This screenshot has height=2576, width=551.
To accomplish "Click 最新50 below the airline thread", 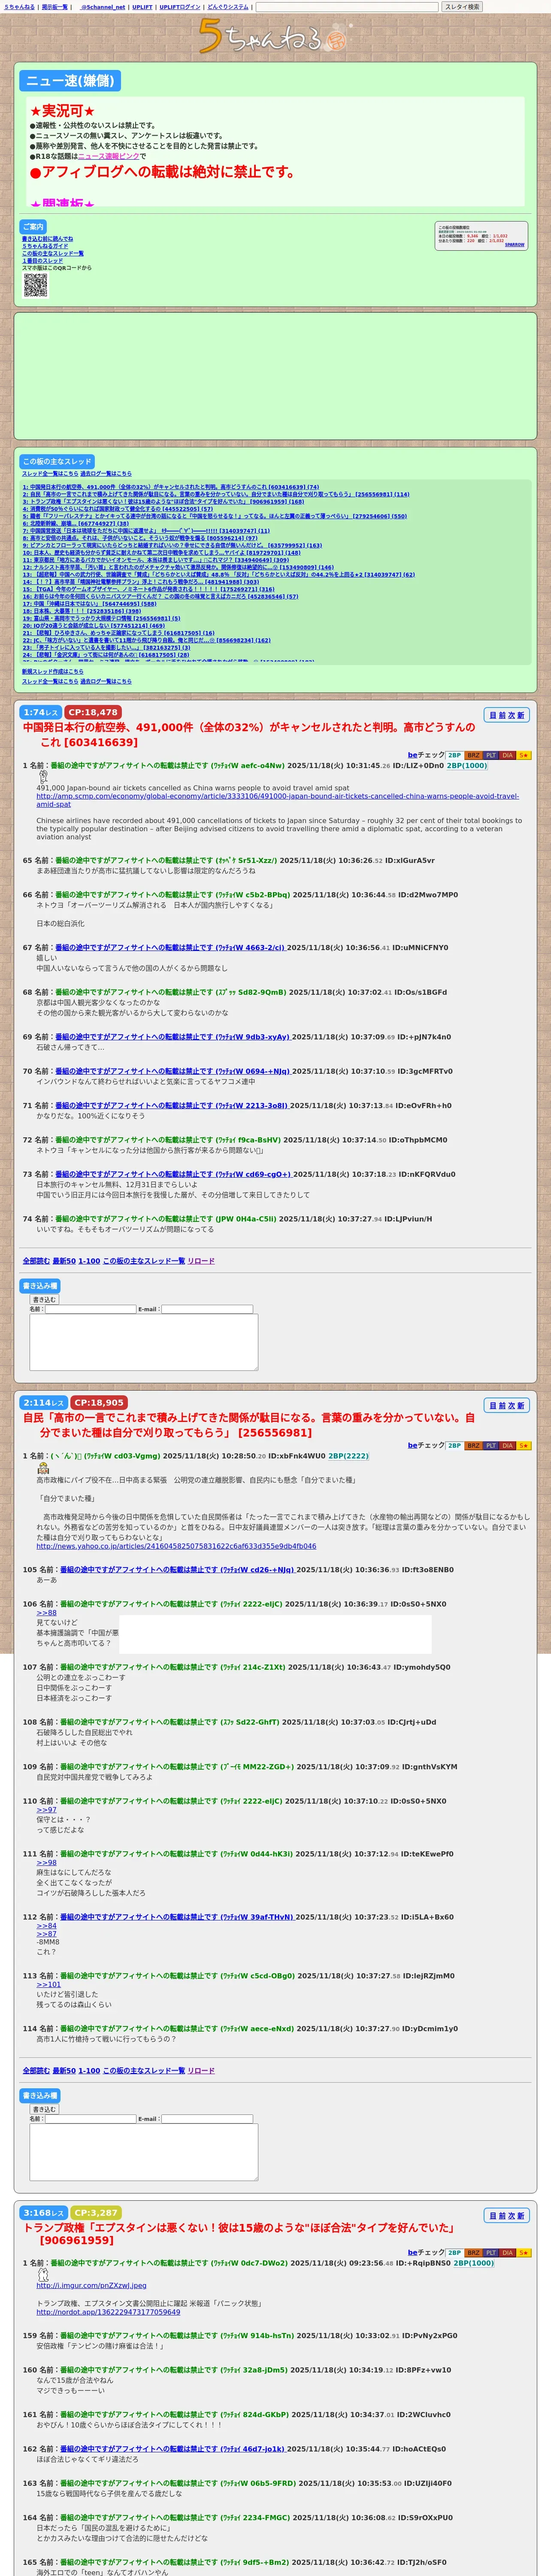I will 64,1261.
